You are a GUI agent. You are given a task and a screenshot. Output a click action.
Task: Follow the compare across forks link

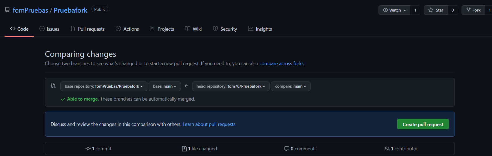pos(281,63)
